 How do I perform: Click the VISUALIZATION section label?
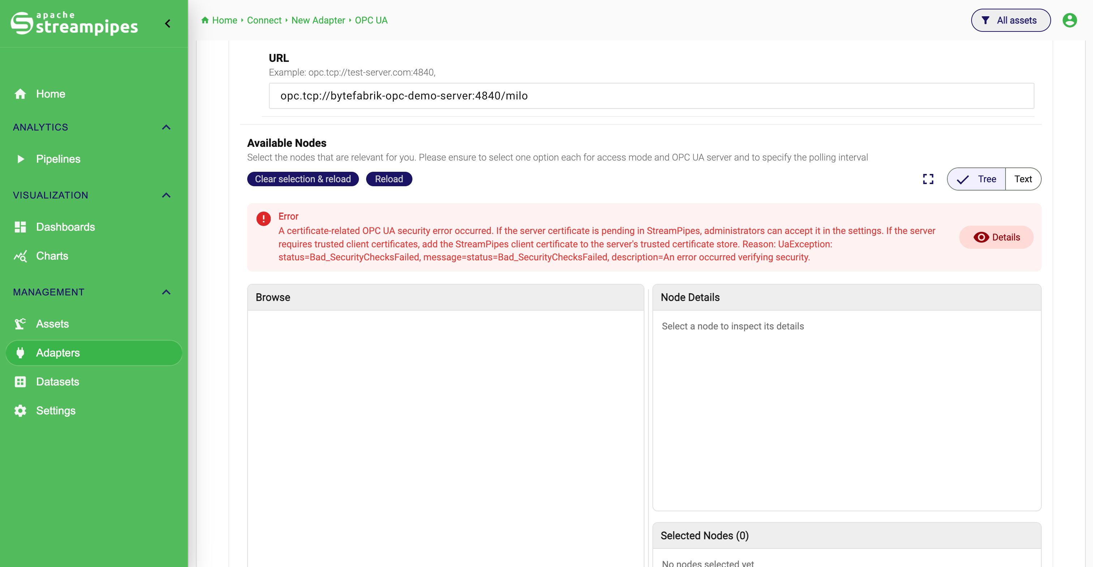pyautogui.click(x=51, y=195)
